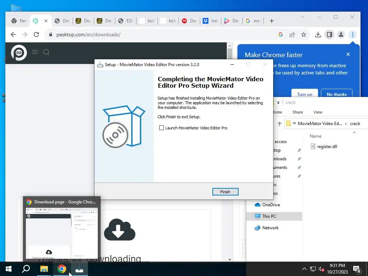368x276 pixels.
Task: Minimize the MovieMator Setup window
Action: click(232, 64)
